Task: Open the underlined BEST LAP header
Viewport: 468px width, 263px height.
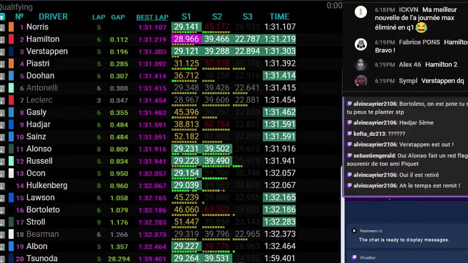Action: point(152,17)
